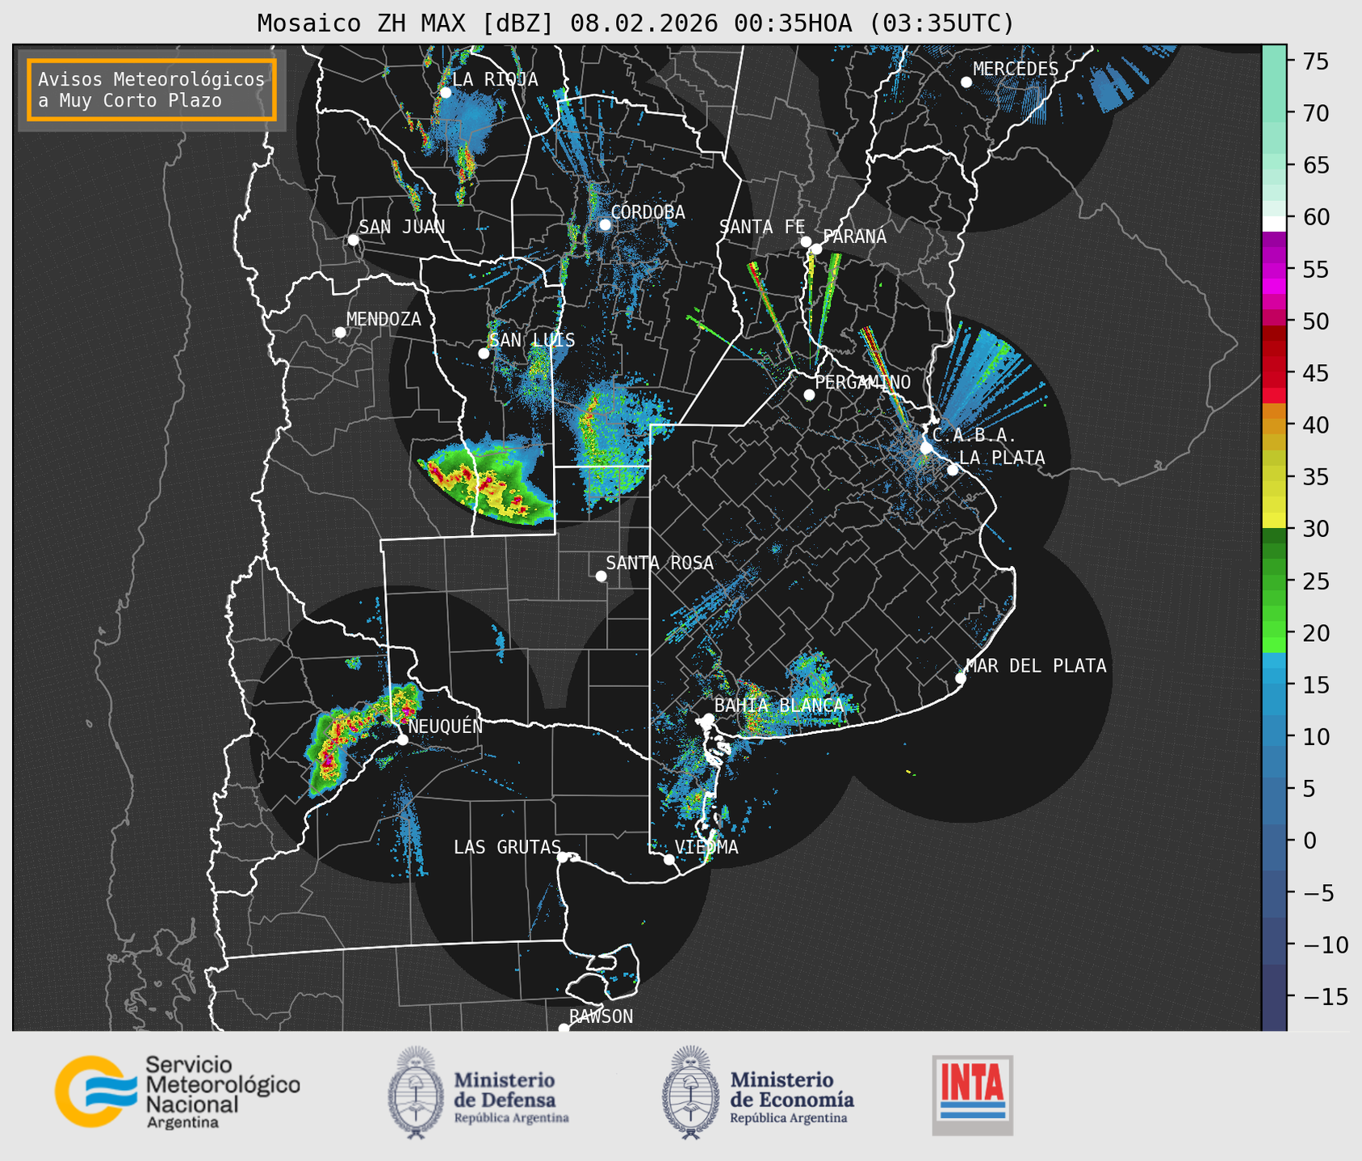Click the yellow 30 dBZ scale color
The height and width of the screenshot is (1161, 1362).
(x=1274, y=521)
